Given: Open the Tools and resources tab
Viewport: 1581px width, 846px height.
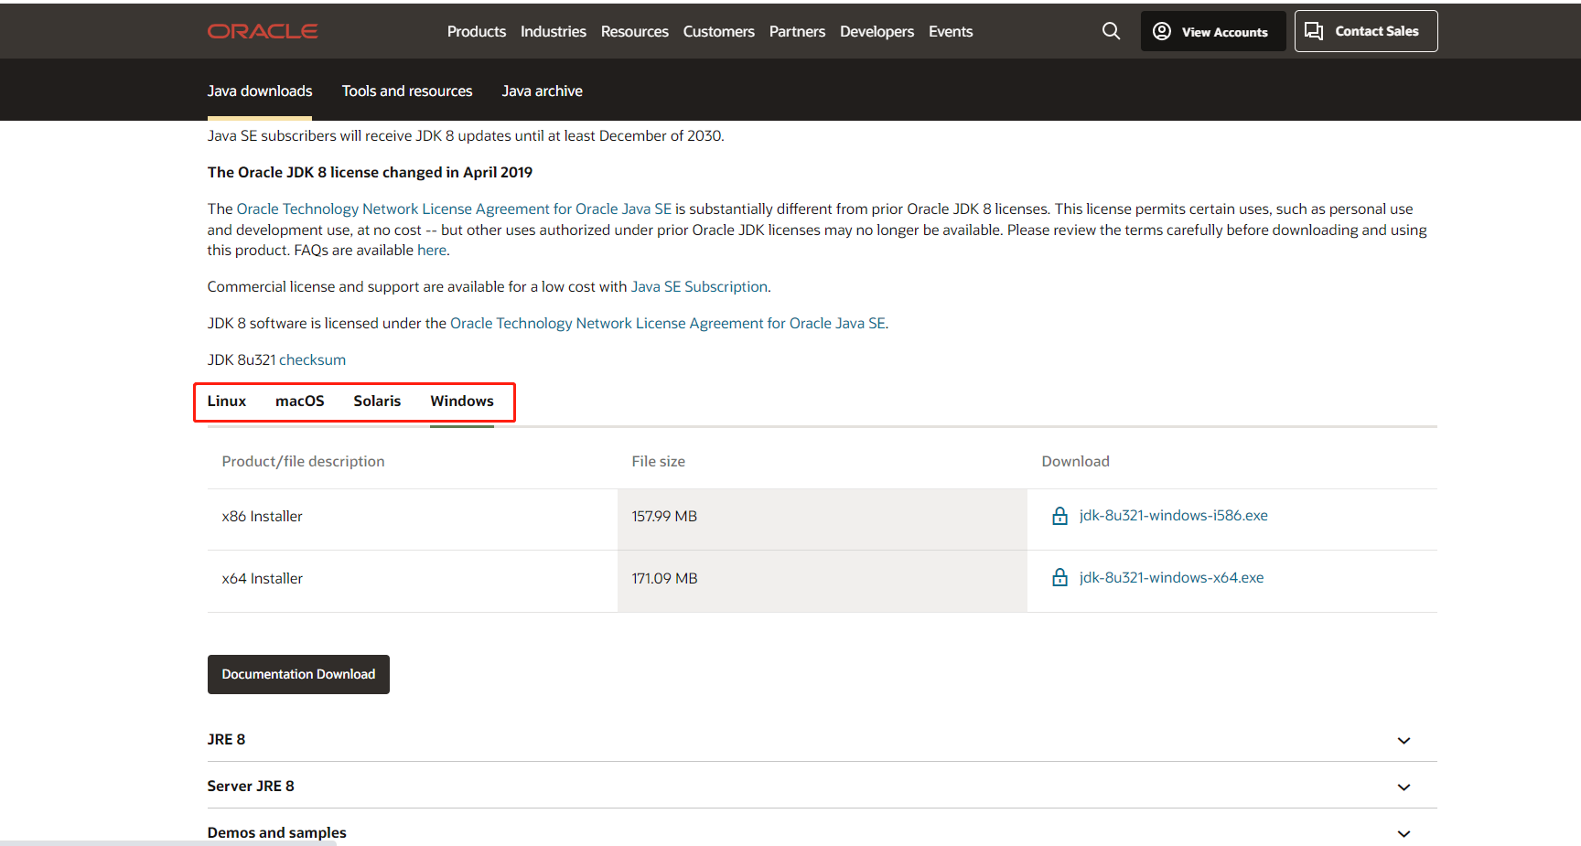Looking at the screenshot, I should click(406, 90).
